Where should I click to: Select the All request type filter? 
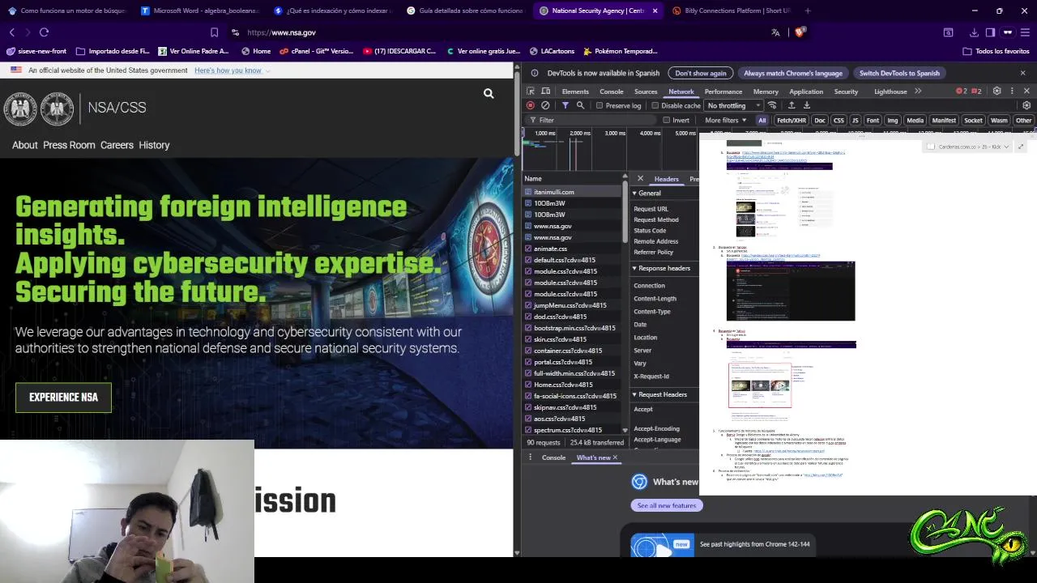(762, 120)
